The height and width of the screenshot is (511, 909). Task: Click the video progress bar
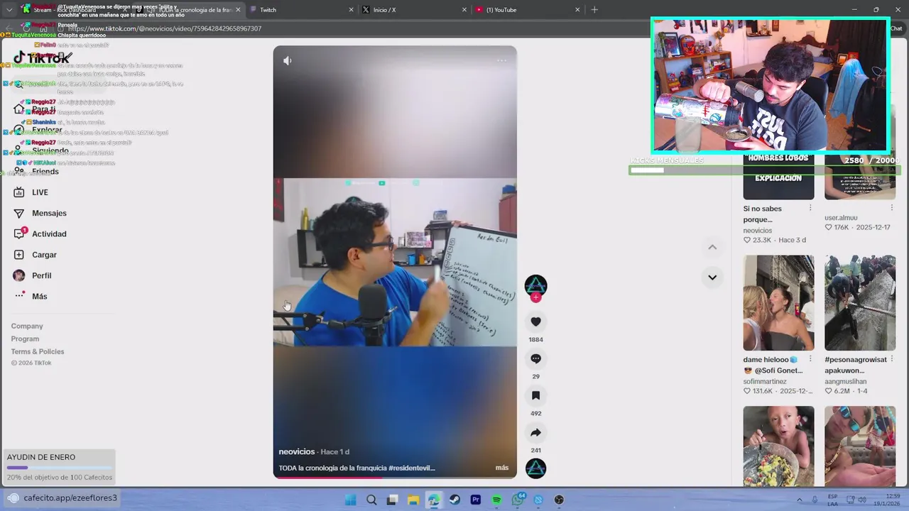coord(395,478)
